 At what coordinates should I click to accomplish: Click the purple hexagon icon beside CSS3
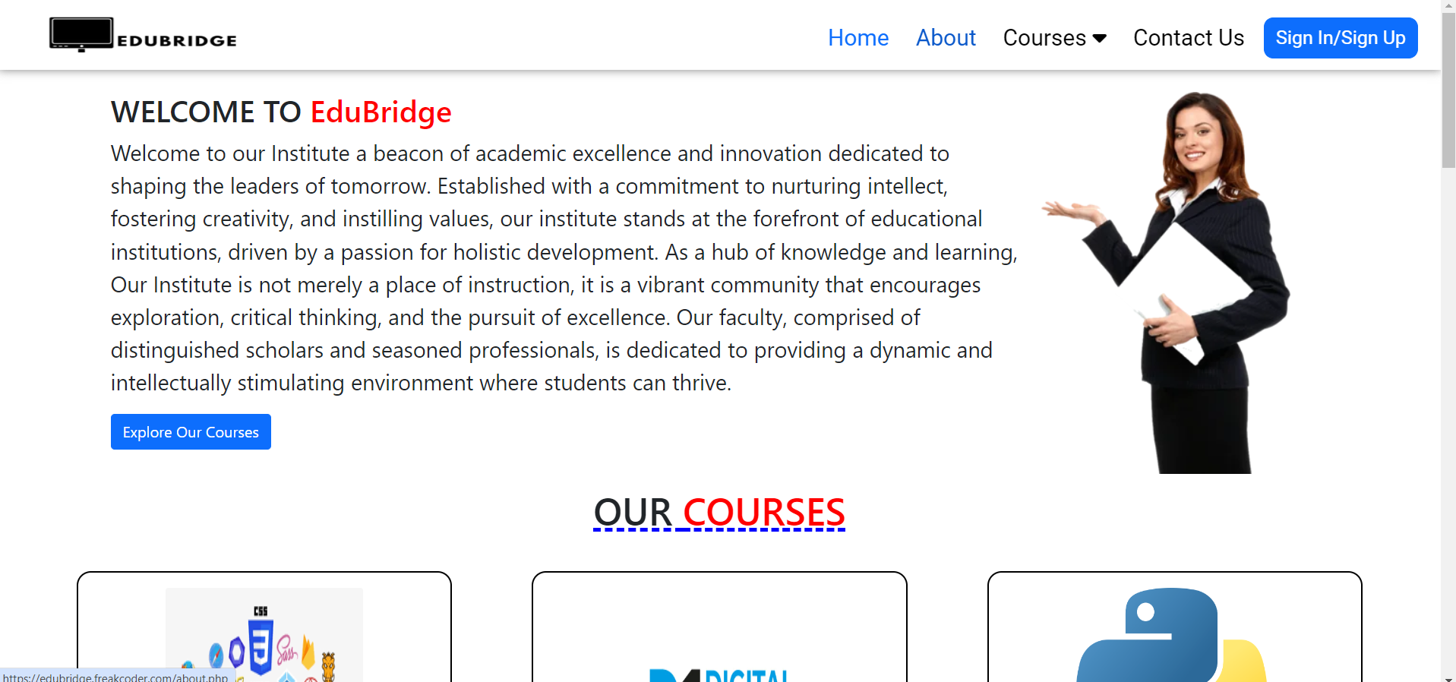237,652
